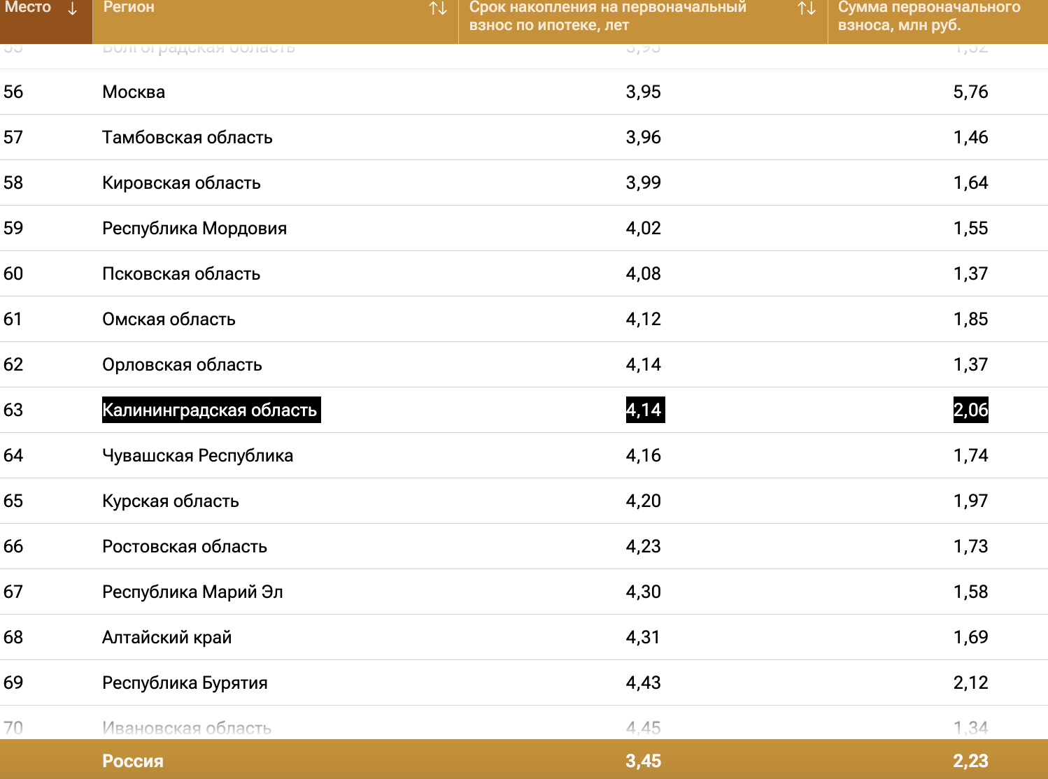Click the Срок накопления на первоначальный взнос header
The height and width of the screenshot is (779, 1048).
[x=607, y=16]
